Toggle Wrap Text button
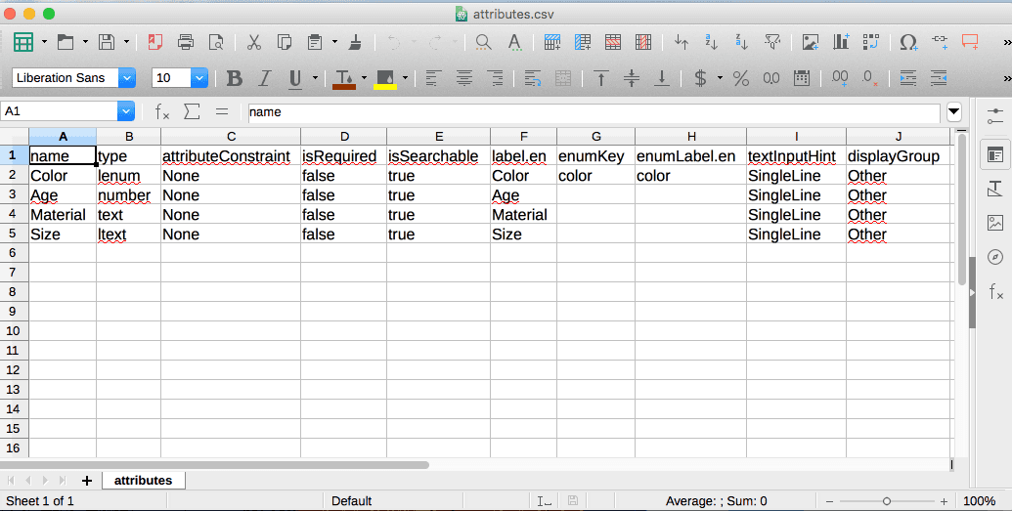The width and height of the screenshot is (1012, 511). 533,78
